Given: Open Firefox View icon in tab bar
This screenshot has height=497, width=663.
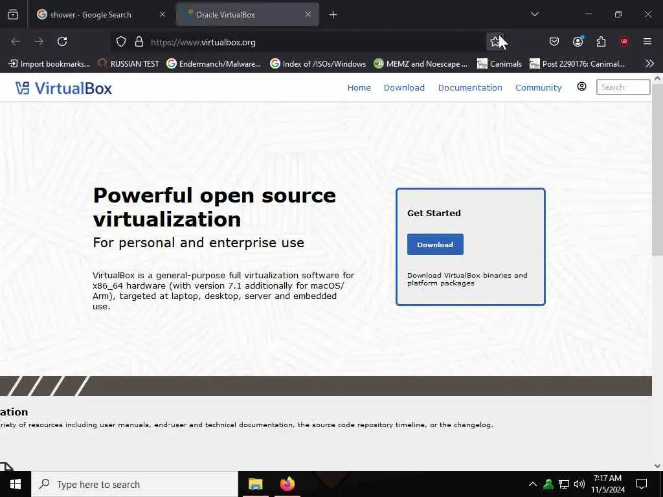Looking at the screenshot, I should point(13,14).
